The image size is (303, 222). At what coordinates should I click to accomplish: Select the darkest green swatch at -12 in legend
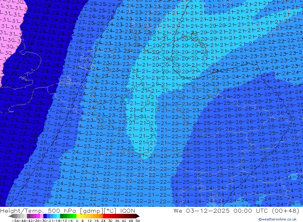click(62, 216)
